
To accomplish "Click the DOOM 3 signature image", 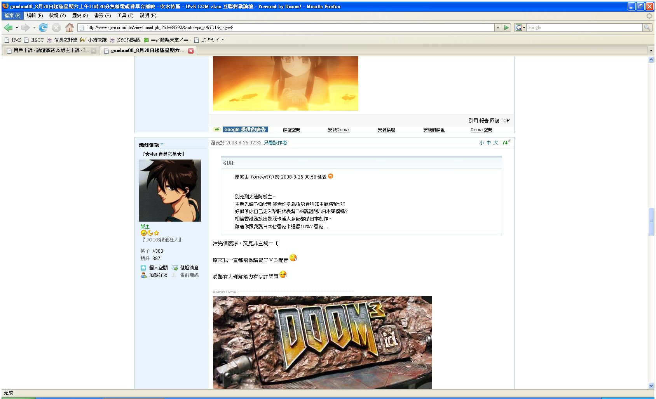I will point(323,342).
